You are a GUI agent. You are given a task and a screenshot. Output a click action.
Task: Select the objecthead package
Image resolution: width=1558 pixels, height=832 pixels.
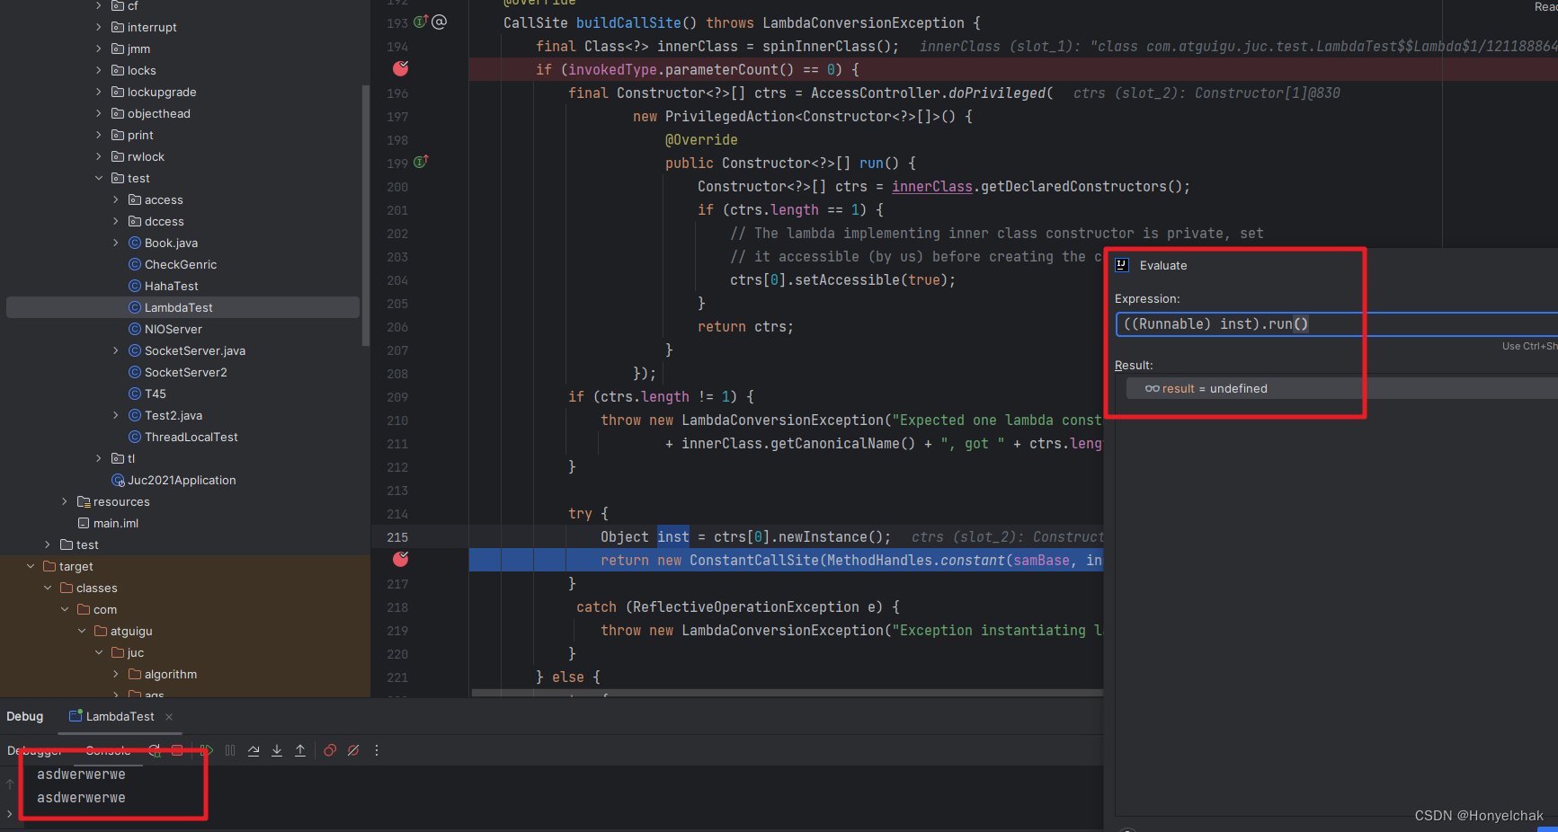point(158,113)
